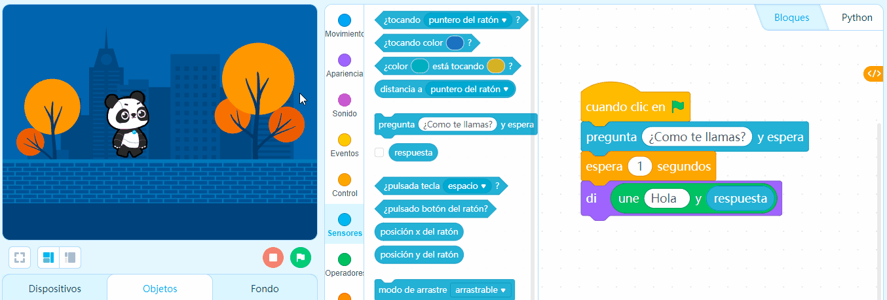887x300 pixels.
Task: Open the Movimiento block category
Action: 344,26
